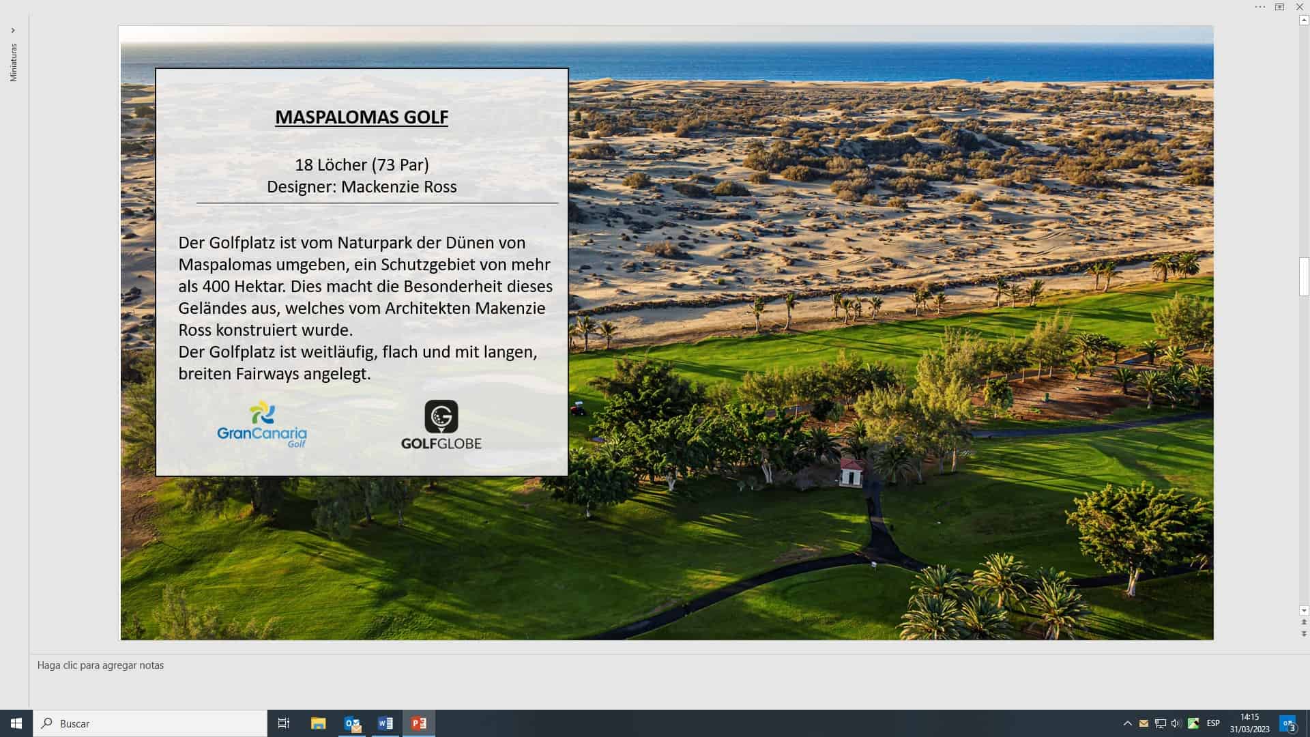Click the PowerPoint taskbar icon
The width and height of the screenshot is (1310, 737).
point(419,723)
